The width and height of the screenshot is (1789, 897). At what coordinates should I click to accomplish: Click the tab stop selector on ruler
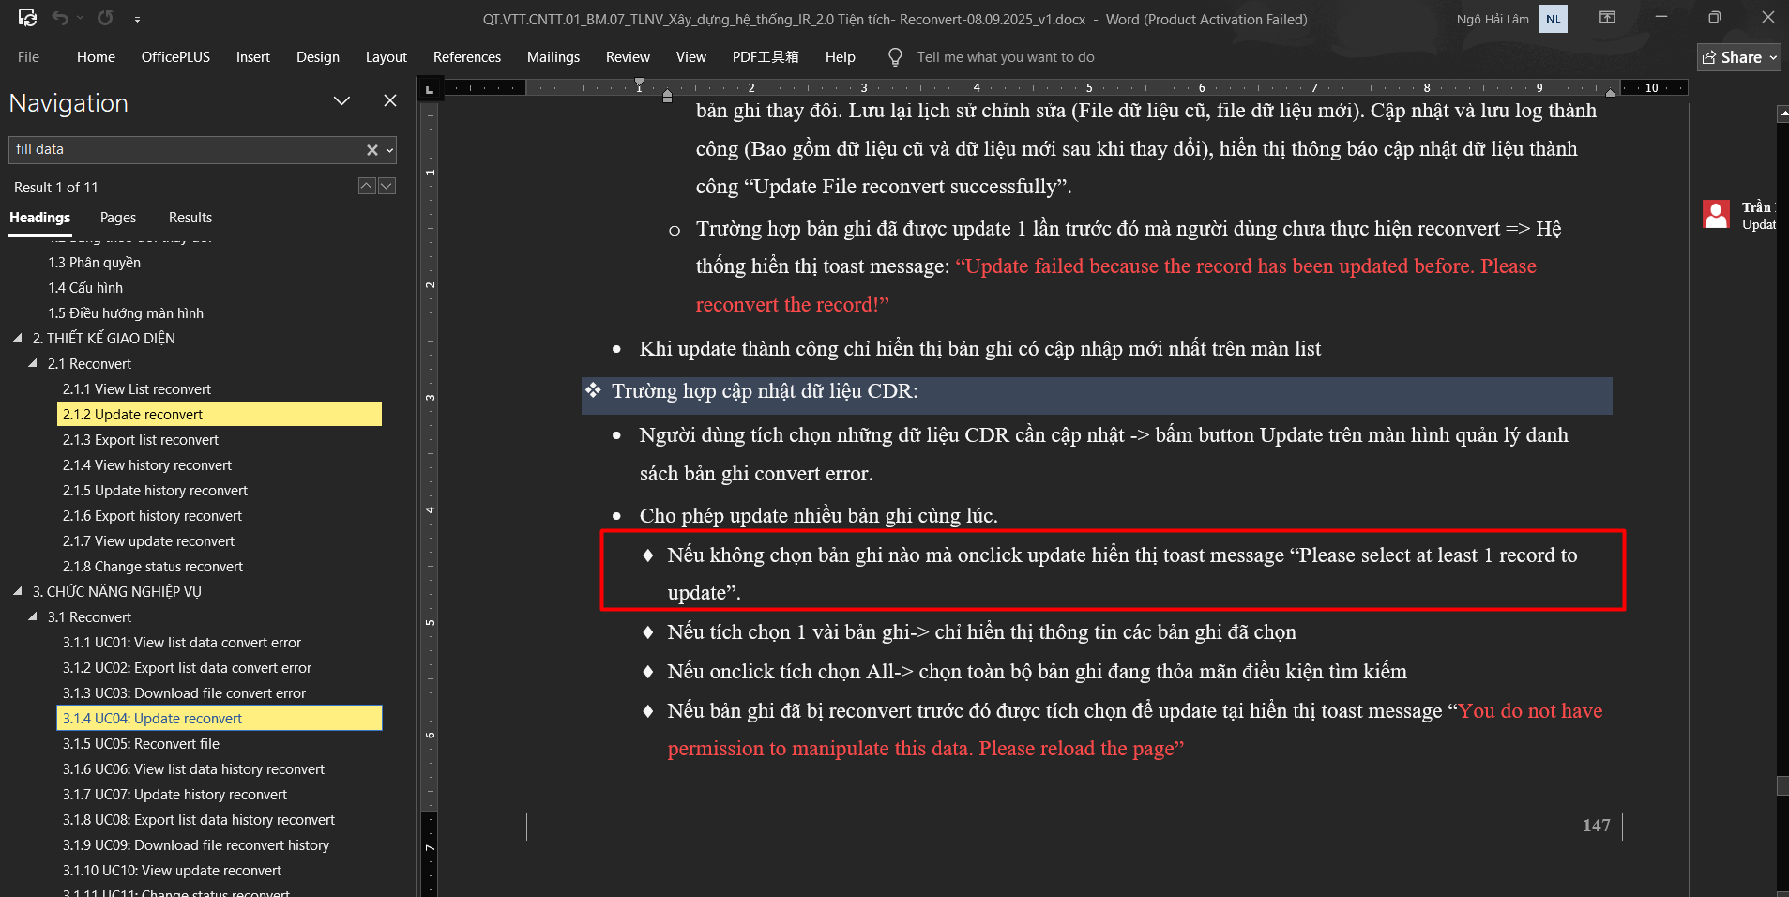click(429, 89)
